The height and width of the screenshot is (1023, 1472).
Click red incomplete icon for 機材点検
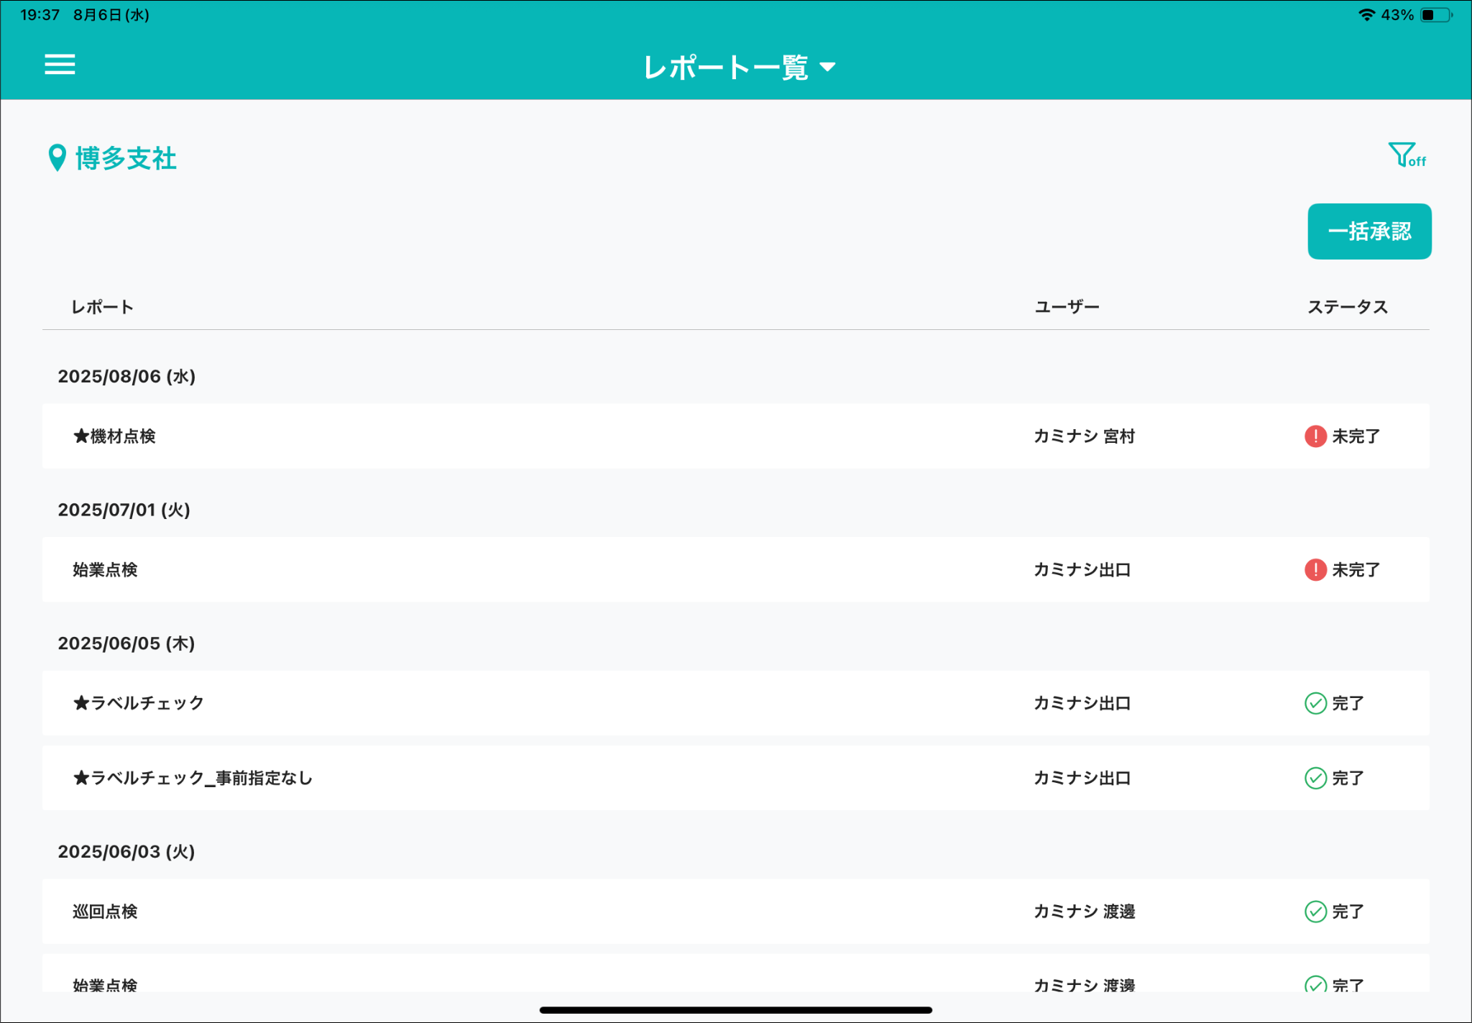1315,436
